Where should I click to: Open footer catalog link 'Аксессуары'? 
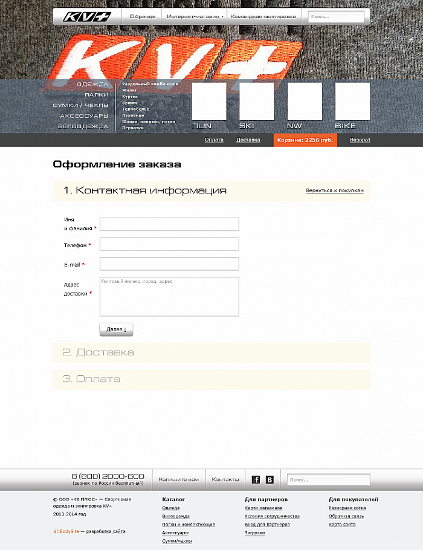click(175, 532)
